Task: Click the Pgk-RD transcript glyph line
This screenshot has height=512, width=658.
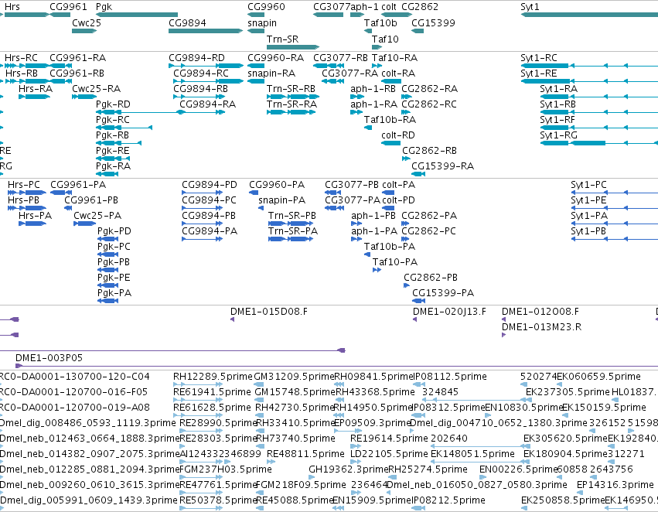Action: tap(141, 112)
